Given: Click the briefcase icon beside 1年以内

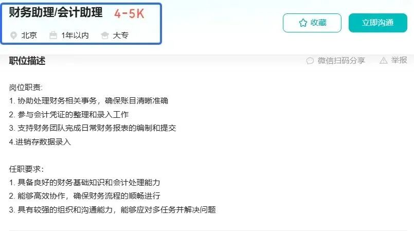Looking at the screenshot, I should tap(53, 35).
